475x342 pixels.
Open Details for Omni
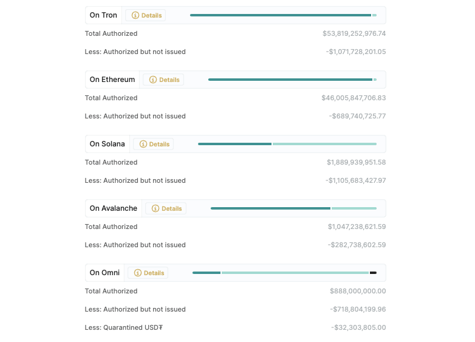(x=148, y=273)
